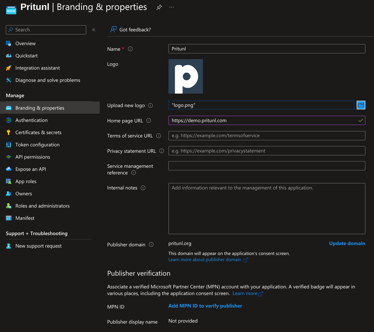Open the Authentication menu item
The image size is (374, 332).
pos(31,120)
